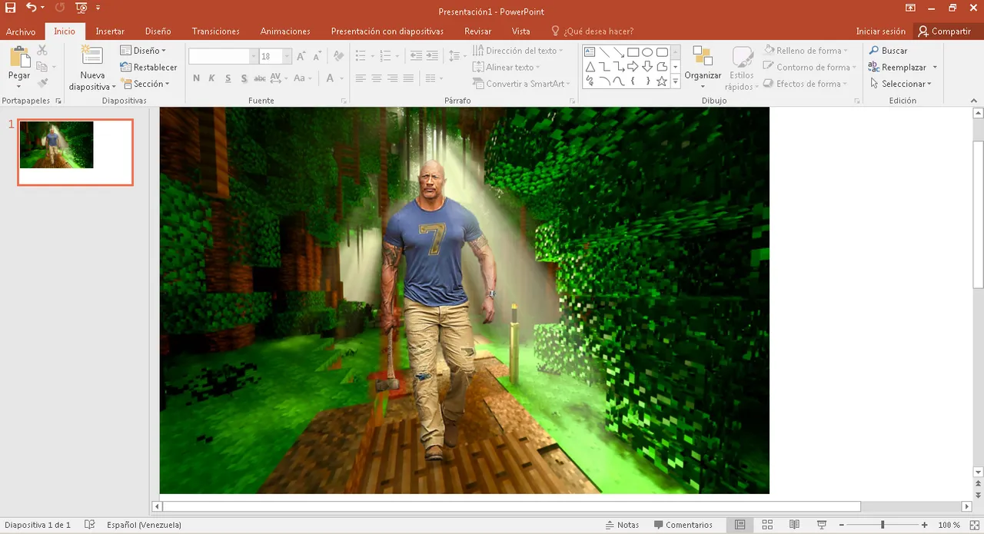This screenshot has width=984, height=534.
Task: Select the triangle shape in gallery
Action: point(590,67)
